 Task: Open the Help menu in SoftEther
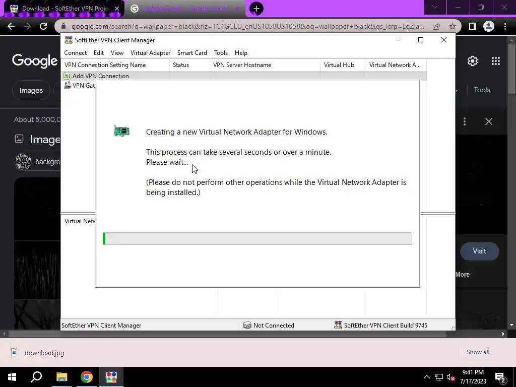[241, 52]
